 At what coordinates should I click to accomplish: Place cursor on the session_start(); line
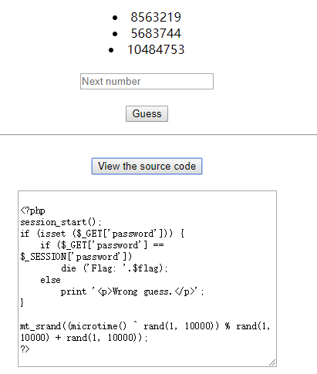(x=61, y=222)
